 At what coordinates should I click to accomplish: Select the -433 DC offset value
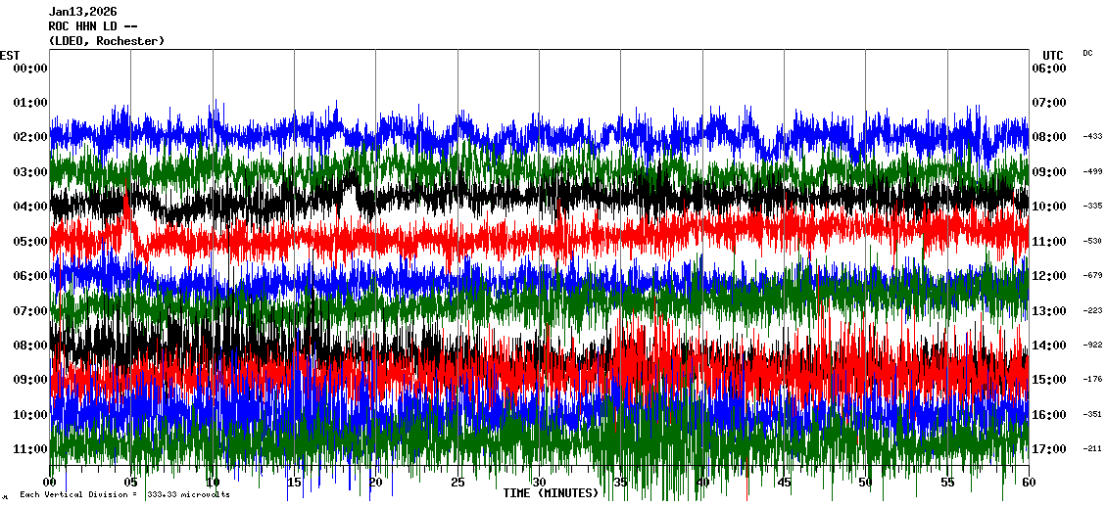pyautogui.click(x=1092, y=137)
